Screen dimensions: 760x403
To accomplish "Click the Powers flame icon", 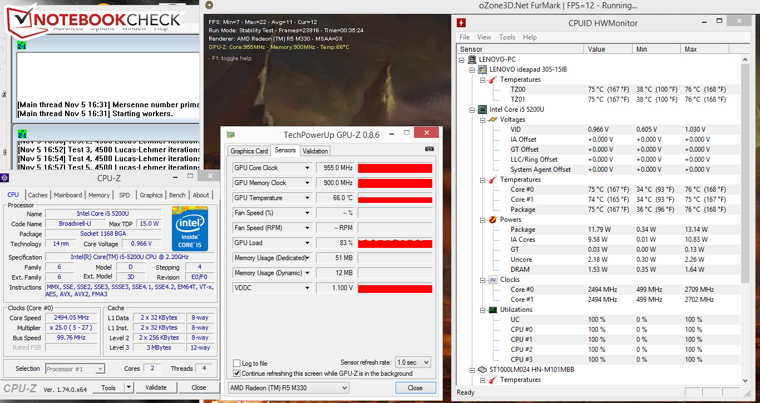I will (x=493, y=220).
